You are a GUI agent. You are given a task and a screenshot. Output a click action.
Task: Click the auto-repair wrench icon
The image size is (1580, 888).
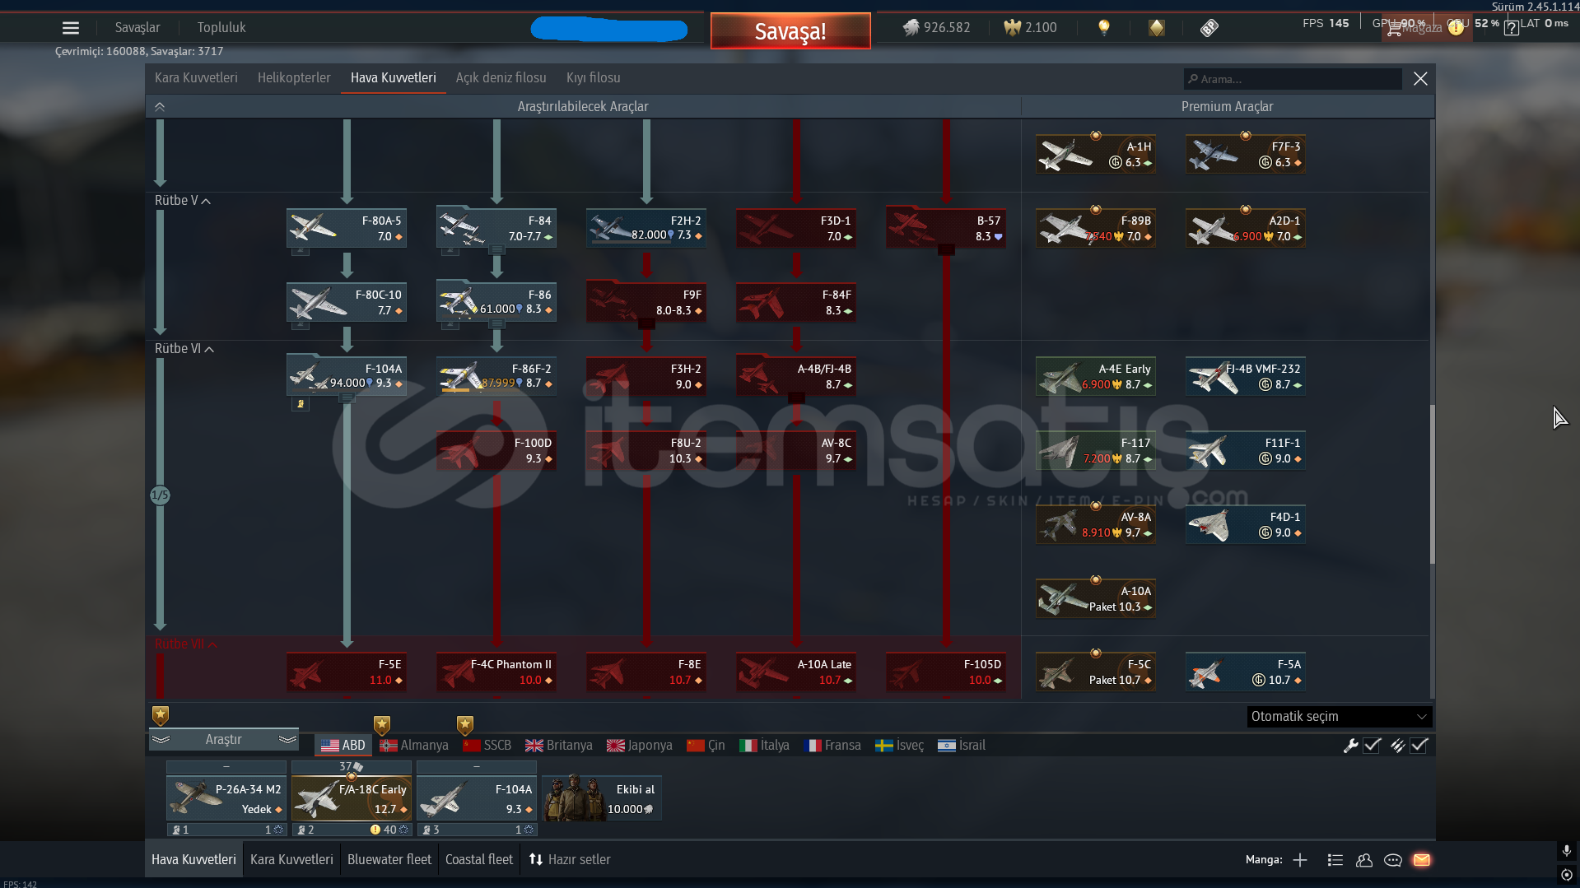tap(1350, 746)
